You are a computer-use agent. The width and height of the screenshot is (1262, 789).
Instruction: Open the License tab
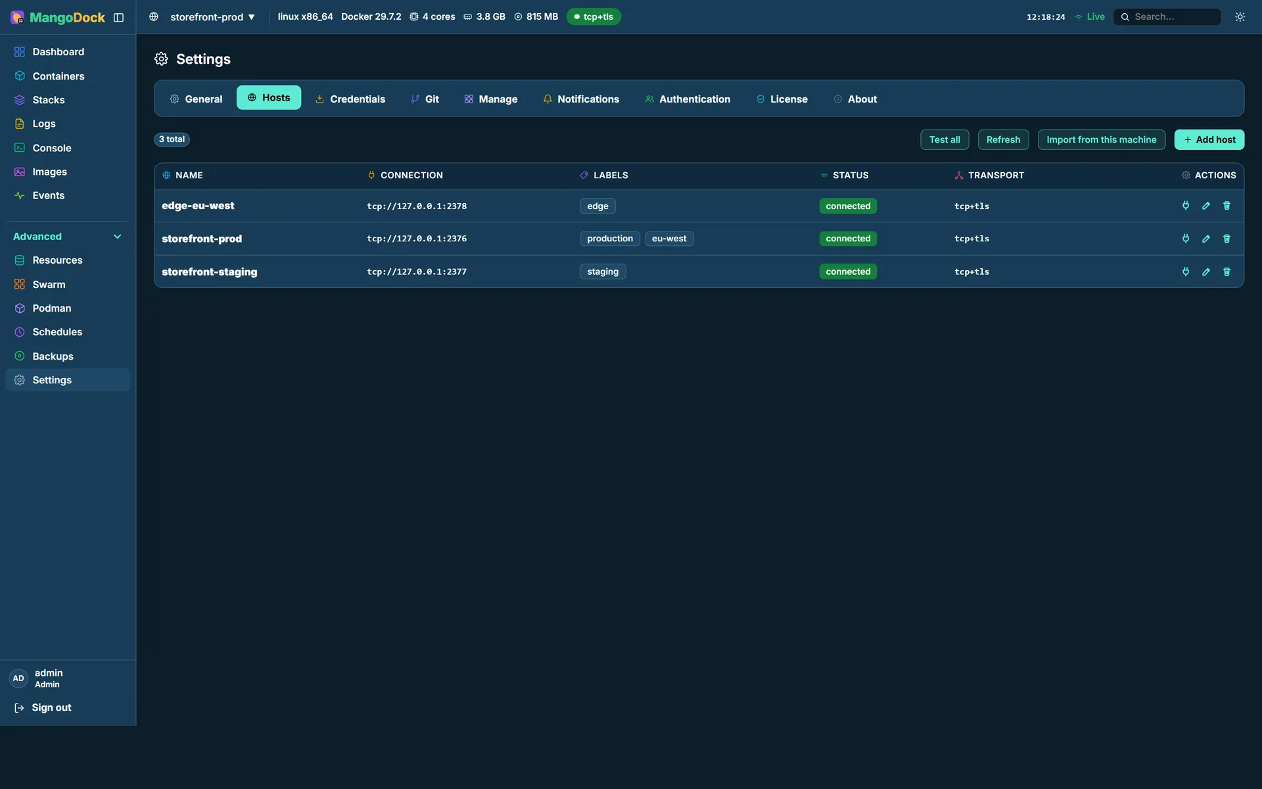(782, 99)
